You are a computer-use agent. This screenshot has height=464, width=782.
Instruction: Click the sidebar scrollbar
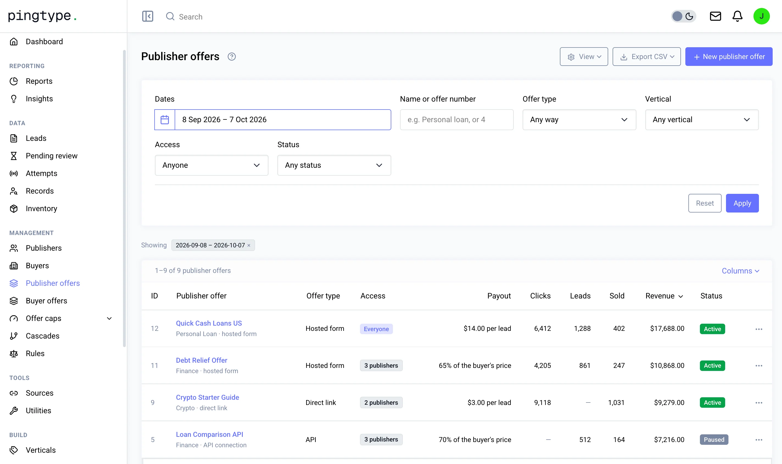[124, 199]
